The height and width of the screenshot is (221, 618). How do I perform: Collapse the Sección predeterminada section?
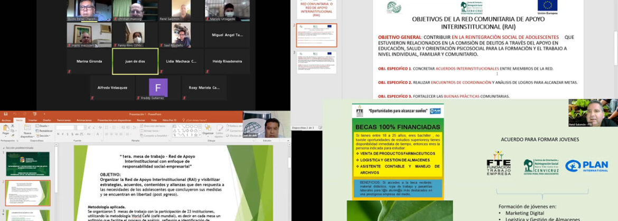3,148
